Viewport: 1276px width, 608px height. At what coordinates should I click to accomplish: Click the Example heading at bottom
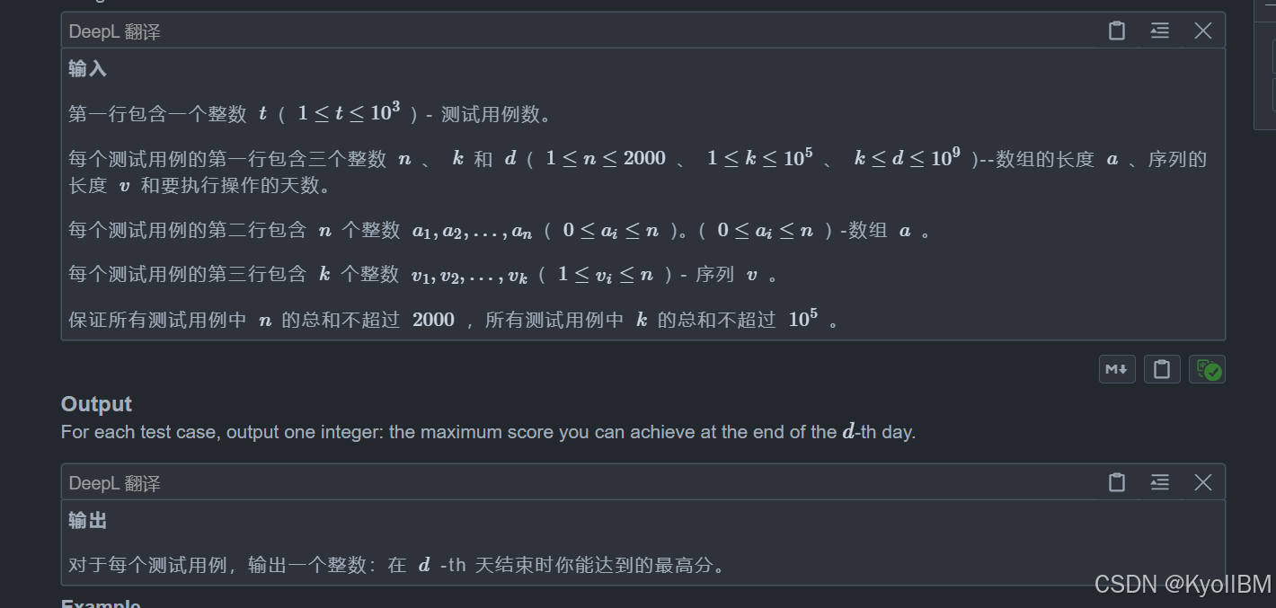(101, 603)
